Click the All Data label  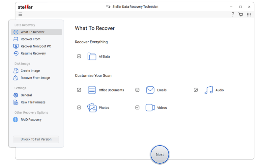pyautogui.click(x=104, y=57)
